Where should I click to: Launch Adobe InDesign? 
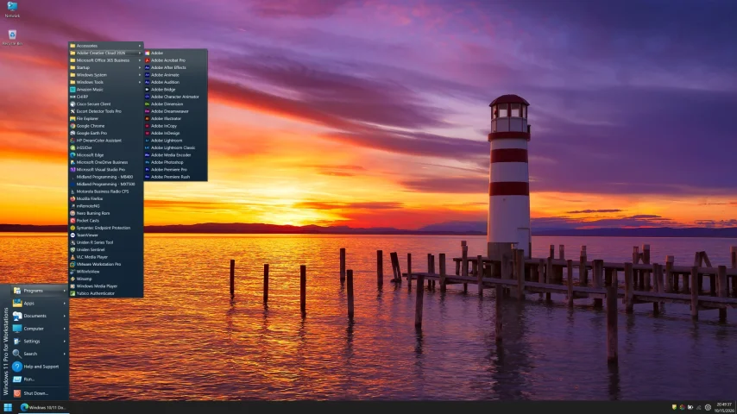176,133
